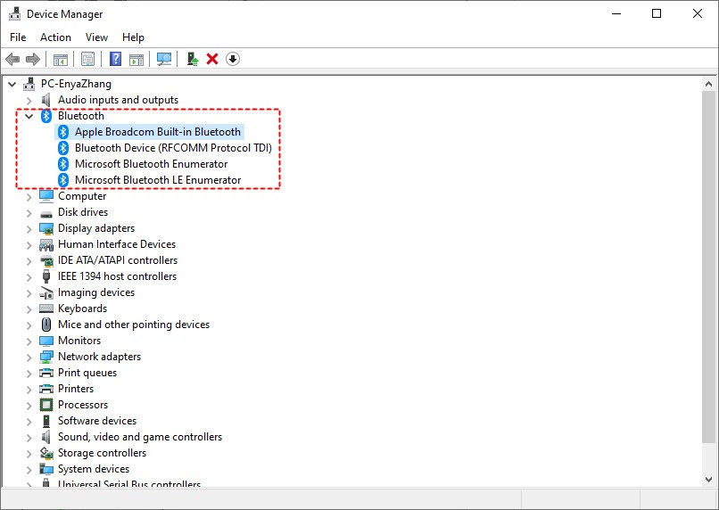Viewport: 719px width, 510px height.
Task: Click the scrollbar up arrow
Action: (x=708, y=85)
